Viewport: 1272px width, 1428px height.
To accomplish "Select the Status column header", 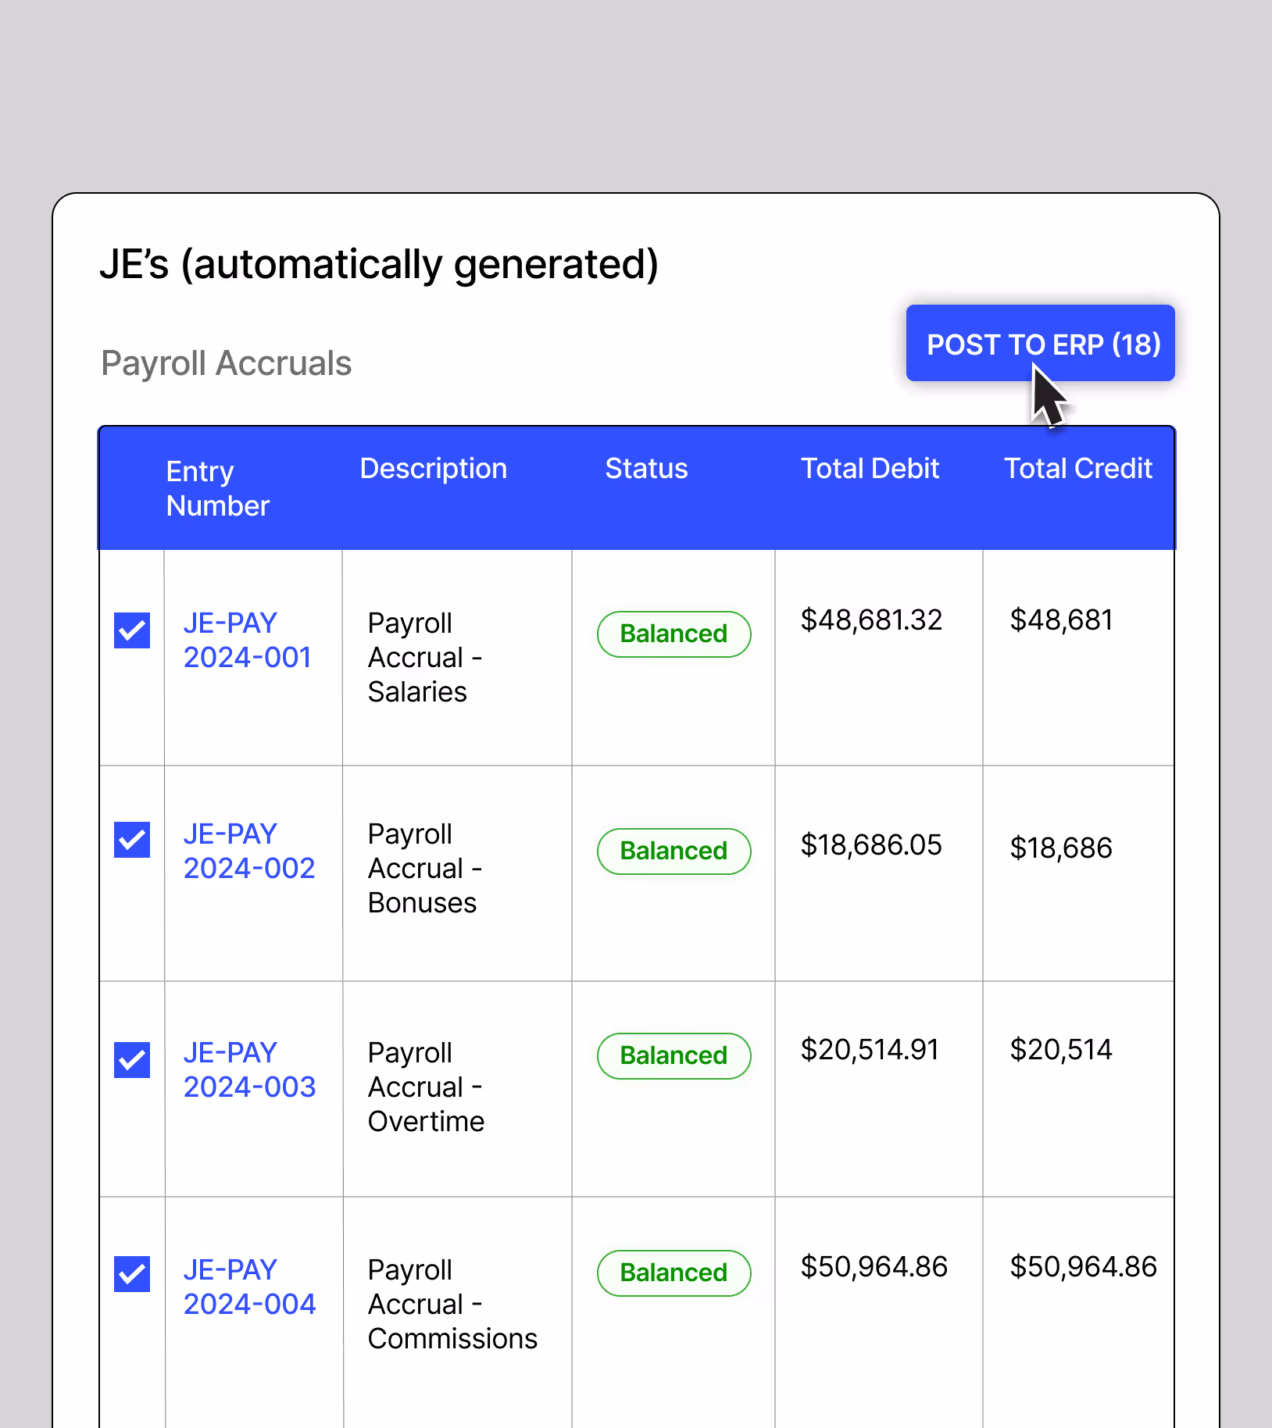I will tap(646, 469).
